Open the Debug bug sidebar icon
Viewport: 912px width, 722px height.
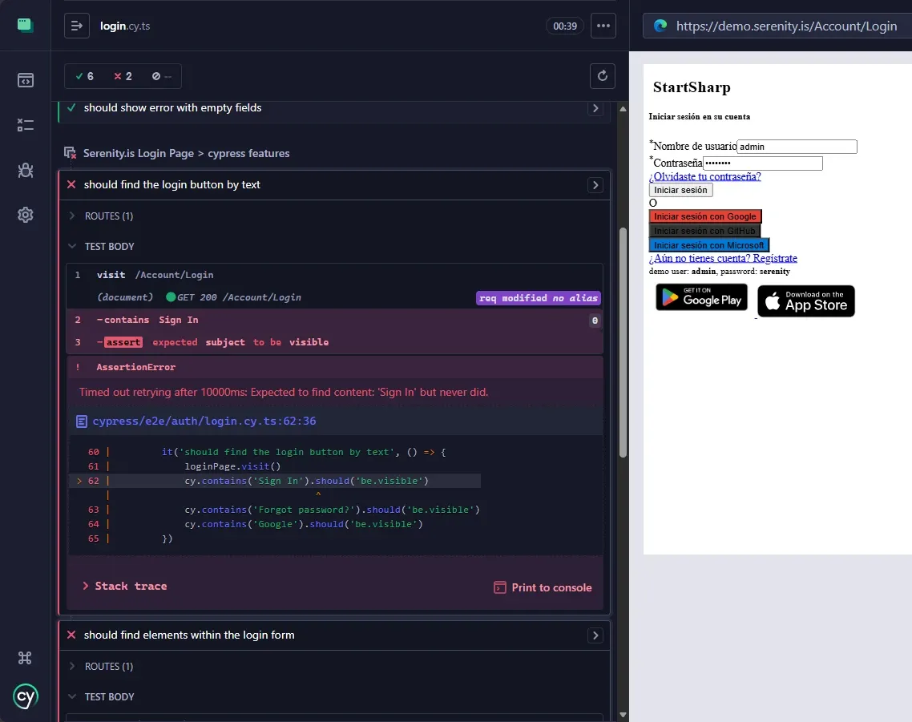click(25, 170)
